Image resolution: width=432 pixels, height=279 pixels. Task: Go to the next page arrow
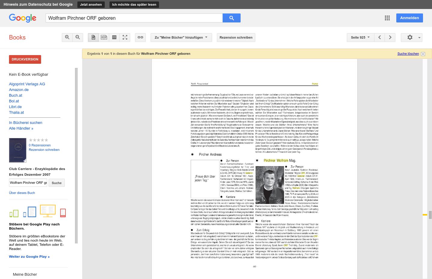390,37
